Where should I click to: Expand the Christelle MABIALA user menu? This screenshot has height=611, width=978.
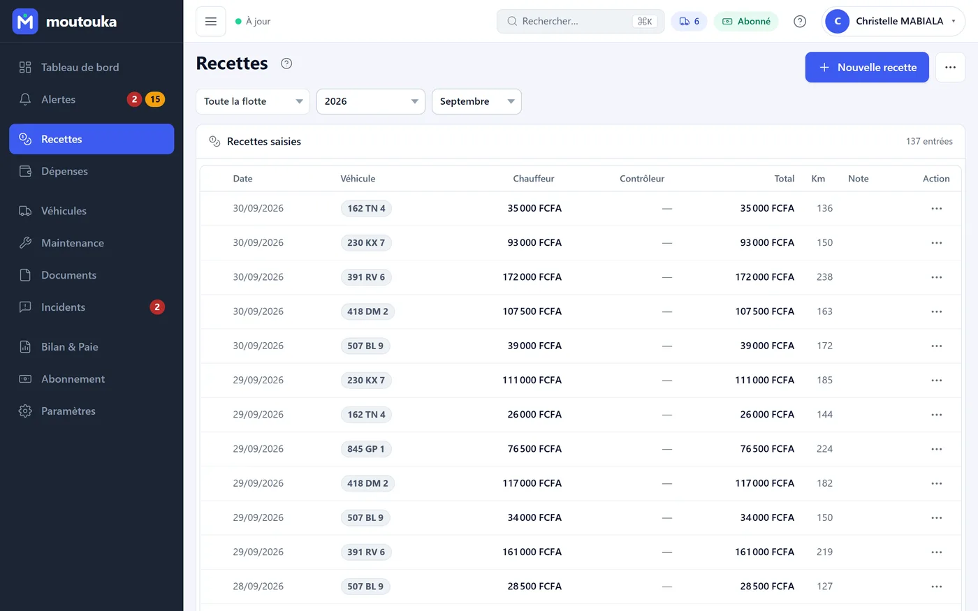click(x=893, y=22)
